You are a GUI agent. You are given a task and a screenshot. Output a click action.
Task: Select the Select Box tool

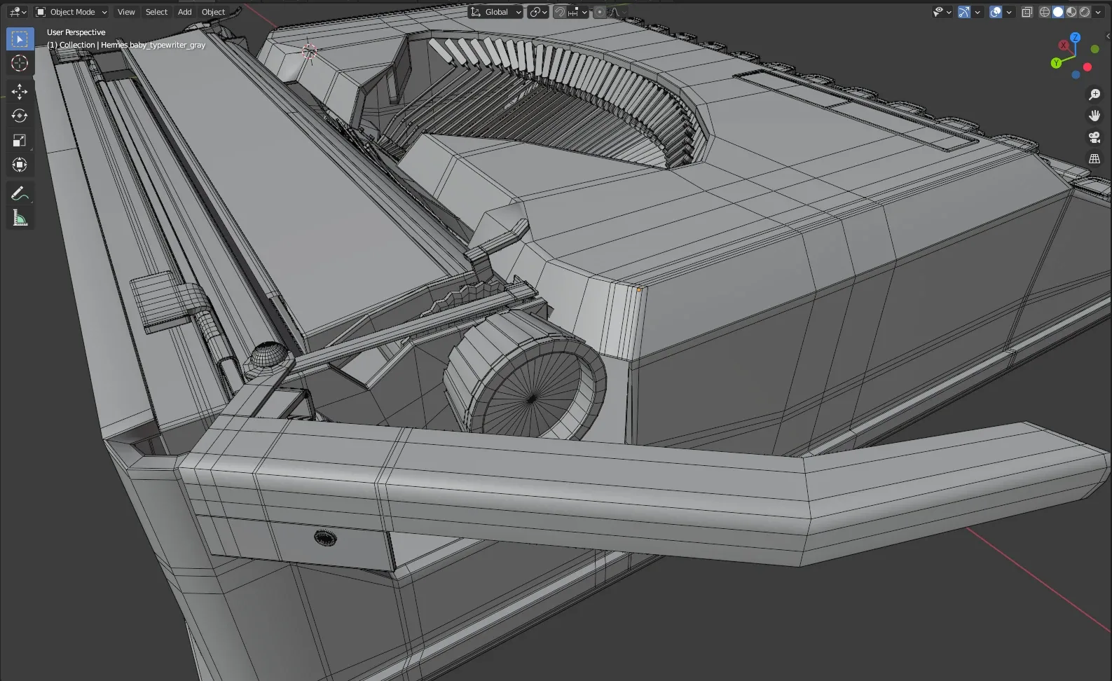click(x=20, y=39)
